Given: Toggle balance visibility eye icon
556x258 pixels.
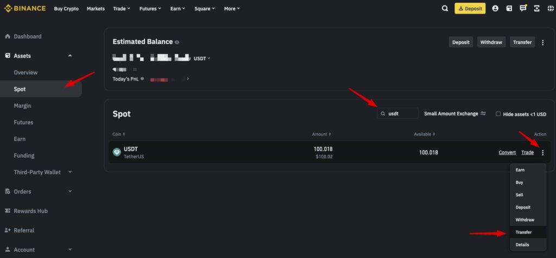Looking at the screenshot, I should pos(177,42).
